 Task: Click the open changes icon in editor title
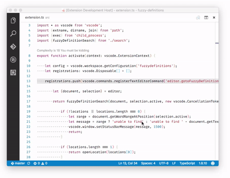(198, 17)
